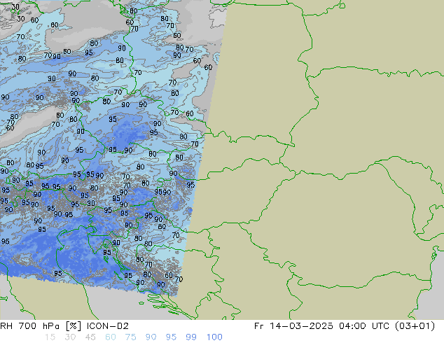Click the "(03+01)" forecast offset text
This screenshot has width=444, height=343.
click(415, 326)
